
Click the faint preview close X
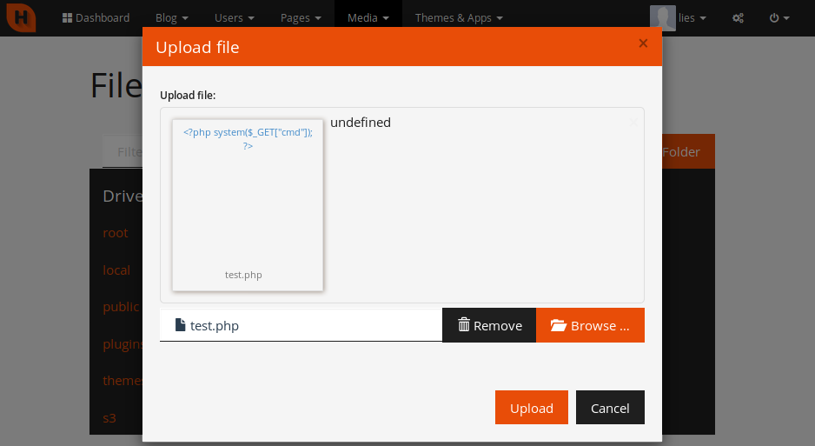(633, 123)
